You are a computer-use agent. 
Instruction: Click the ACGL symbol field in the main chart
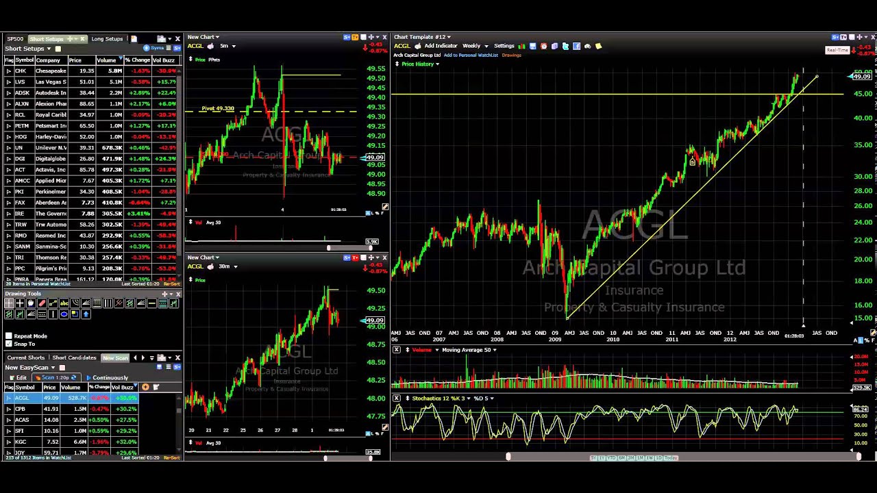[402, 46]
